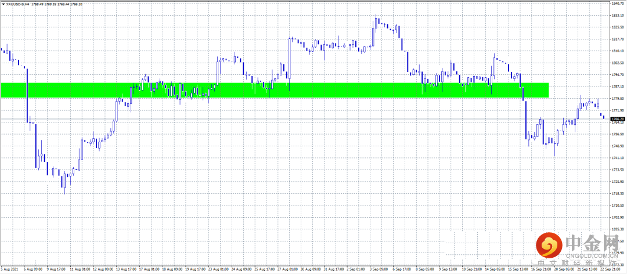Click the 18 Aug 09:00 time label

pyautogui.click(x=171, y=271)
